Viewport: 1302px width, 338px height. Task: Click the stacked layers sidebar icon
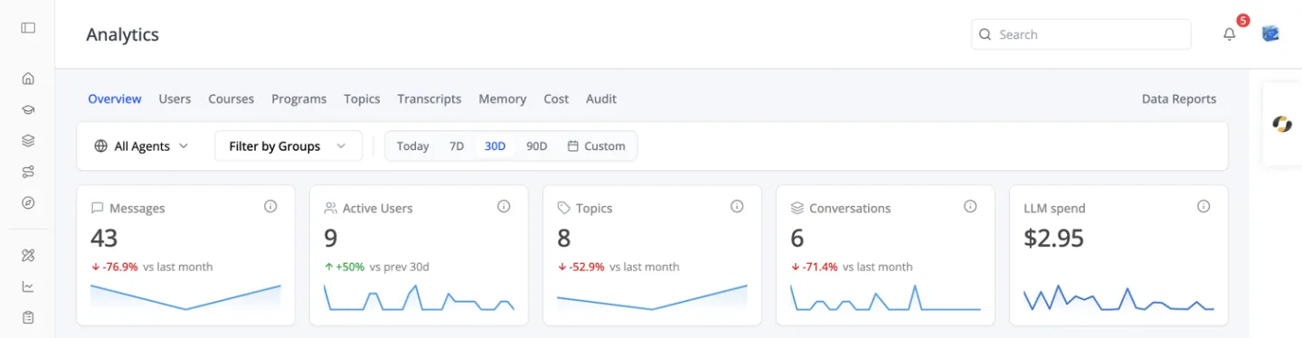(28, 141)
